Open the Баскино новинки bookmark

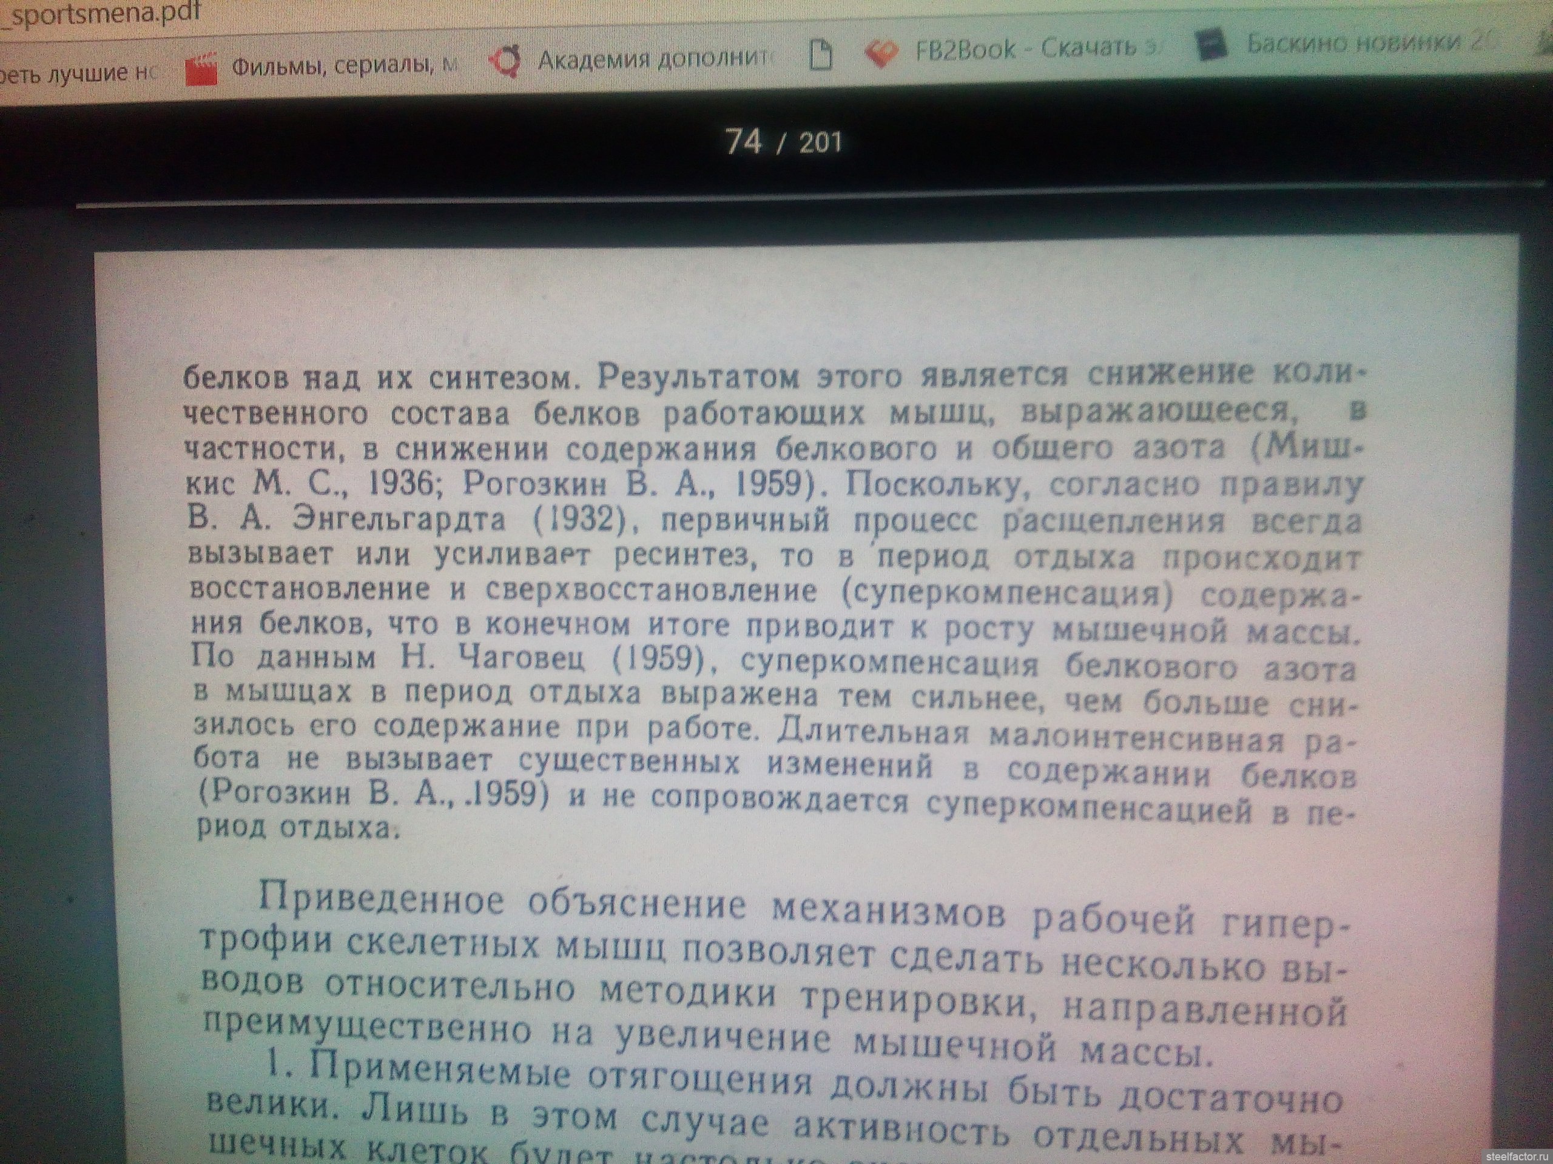[1347, 44]
